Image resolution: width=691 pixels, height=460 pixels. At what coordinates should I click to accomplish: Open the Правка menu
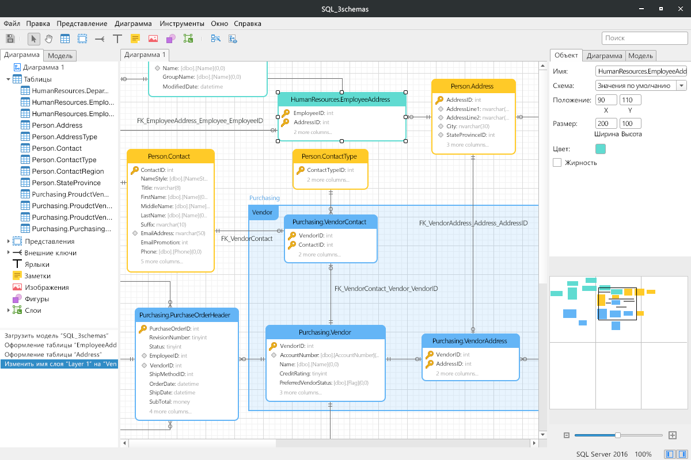[x=38, y=24]
